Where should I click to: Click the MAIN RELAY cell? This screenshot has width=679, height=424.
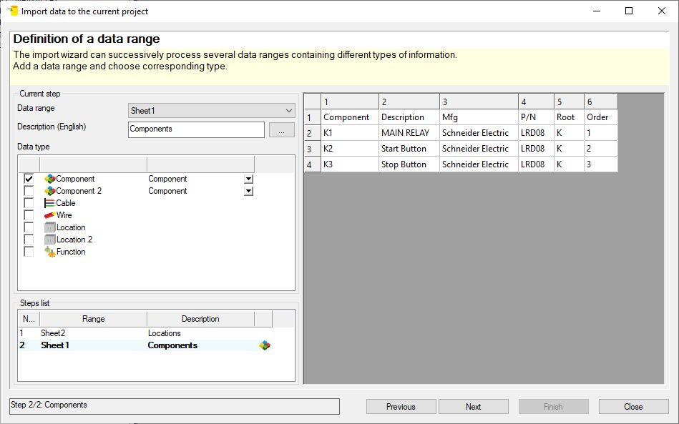click(x=409, y=133)
